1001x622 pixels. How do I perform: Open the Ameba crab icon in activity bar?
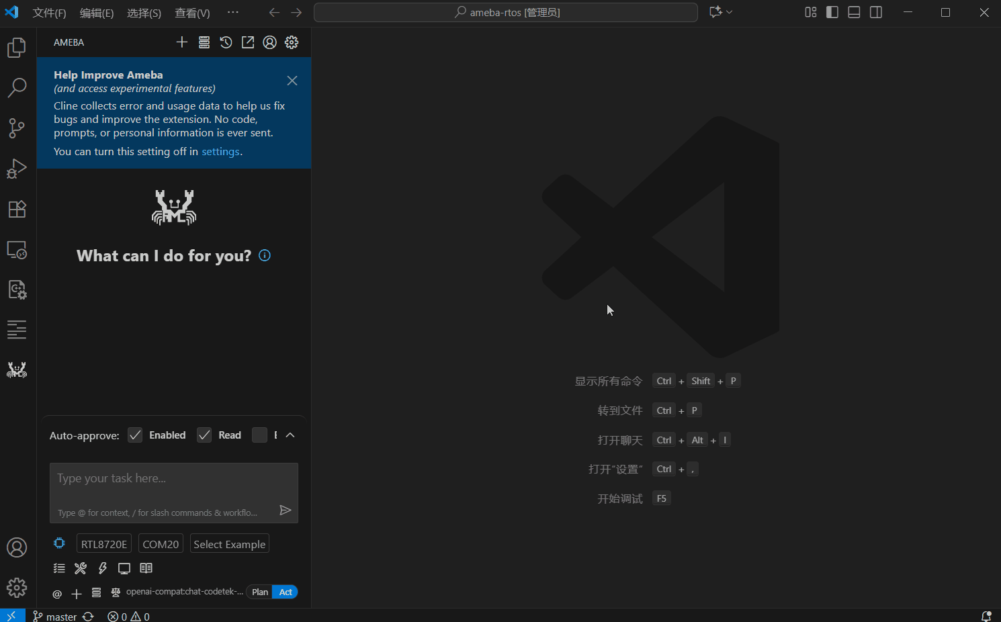pyautogui.click(x=17, y=370)
